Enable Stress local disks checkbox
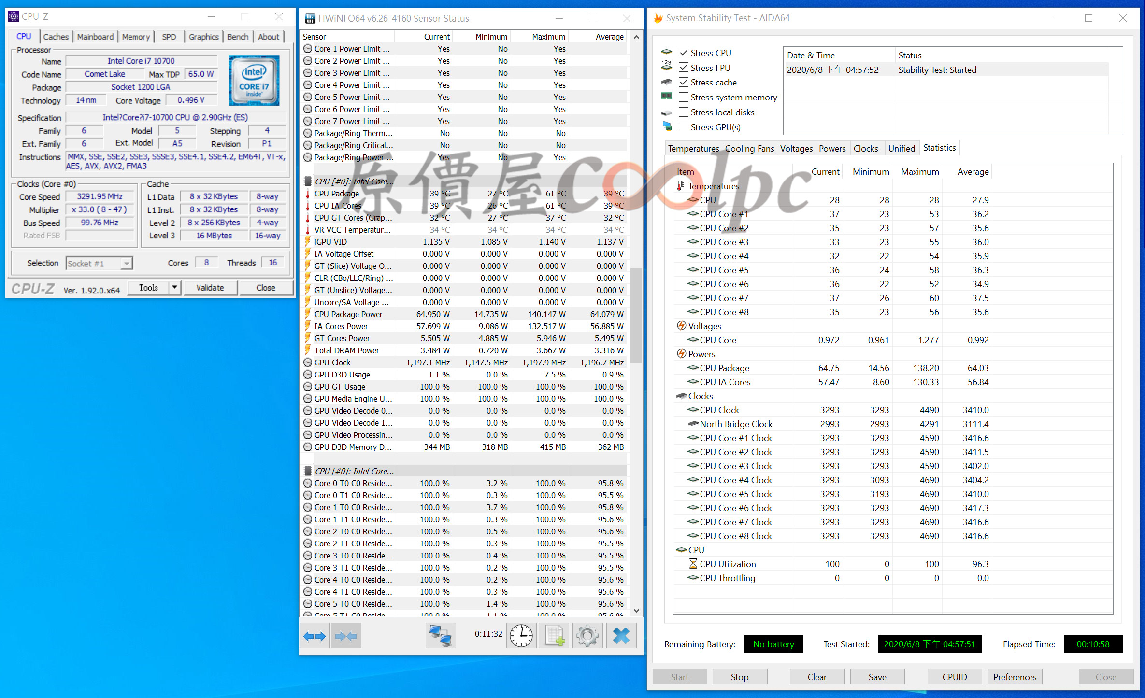This screenshot has width=1145, height=698. [684, 112]
